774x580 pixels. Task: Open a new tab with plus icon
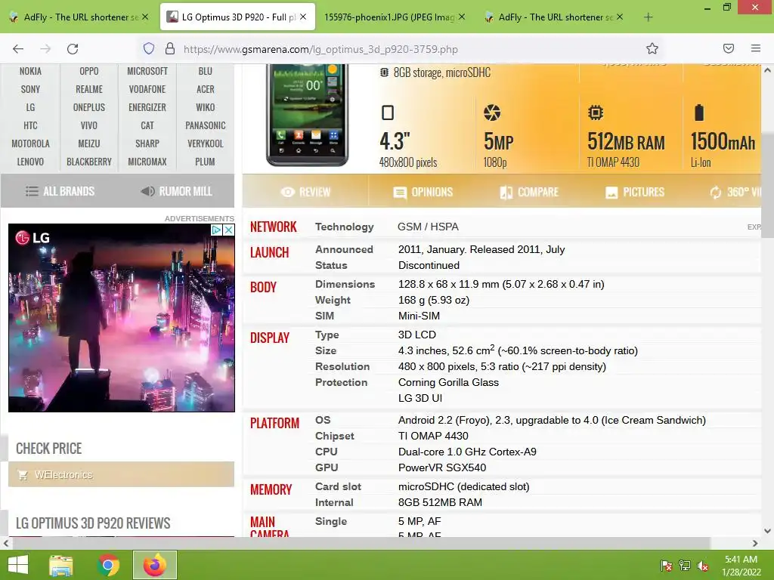click(648, 17)
